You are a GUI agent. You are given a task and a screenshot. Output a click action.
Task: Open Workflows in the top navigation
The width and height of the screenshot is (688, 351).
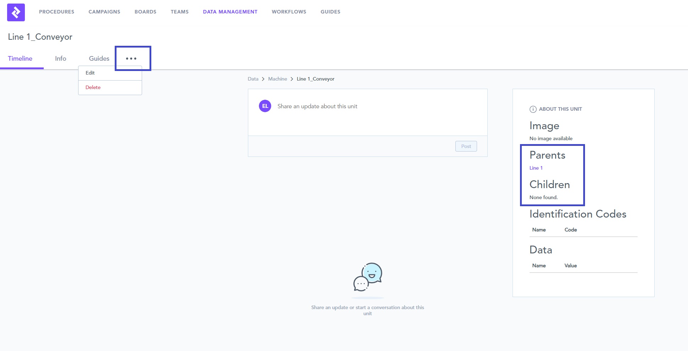coord(289,12)
